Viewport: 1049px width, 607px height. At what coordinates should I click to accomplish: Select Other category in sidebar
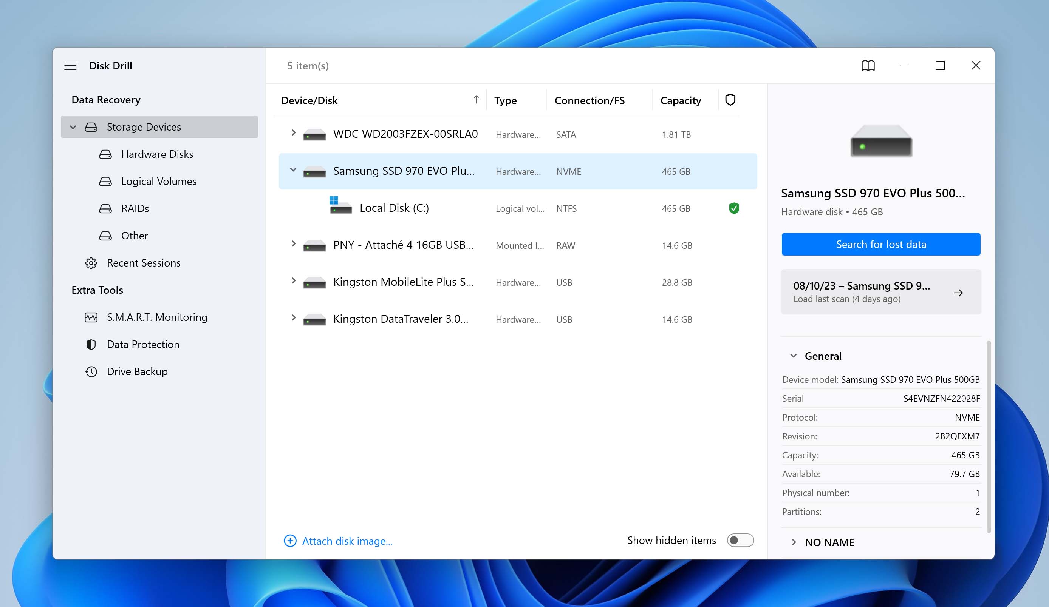coord(135,236)
